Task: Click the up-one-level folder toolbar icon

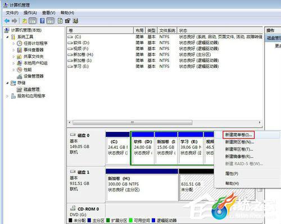Action: point(25,21)
